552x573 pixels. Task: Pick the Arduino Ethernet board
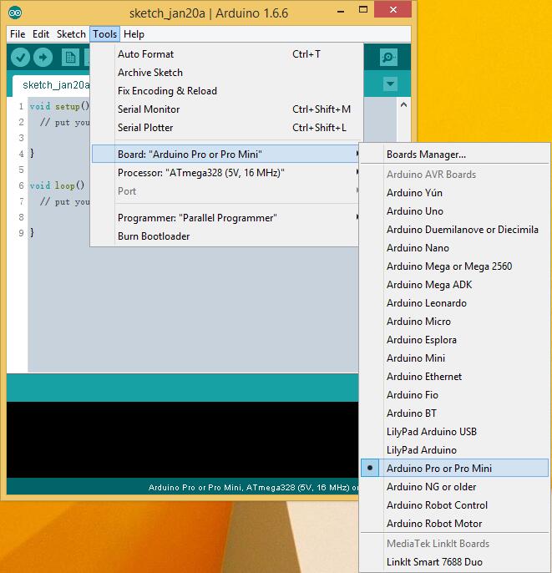(454, 377)
